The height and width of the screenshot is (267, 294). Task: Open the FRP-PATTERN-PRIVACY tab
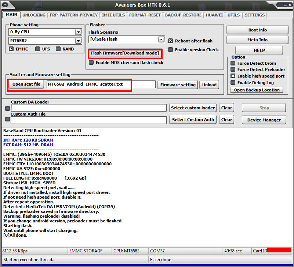tap(74, 15)
